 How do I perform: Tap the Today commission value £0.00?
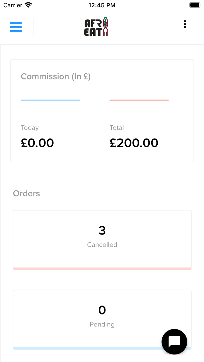37,143
